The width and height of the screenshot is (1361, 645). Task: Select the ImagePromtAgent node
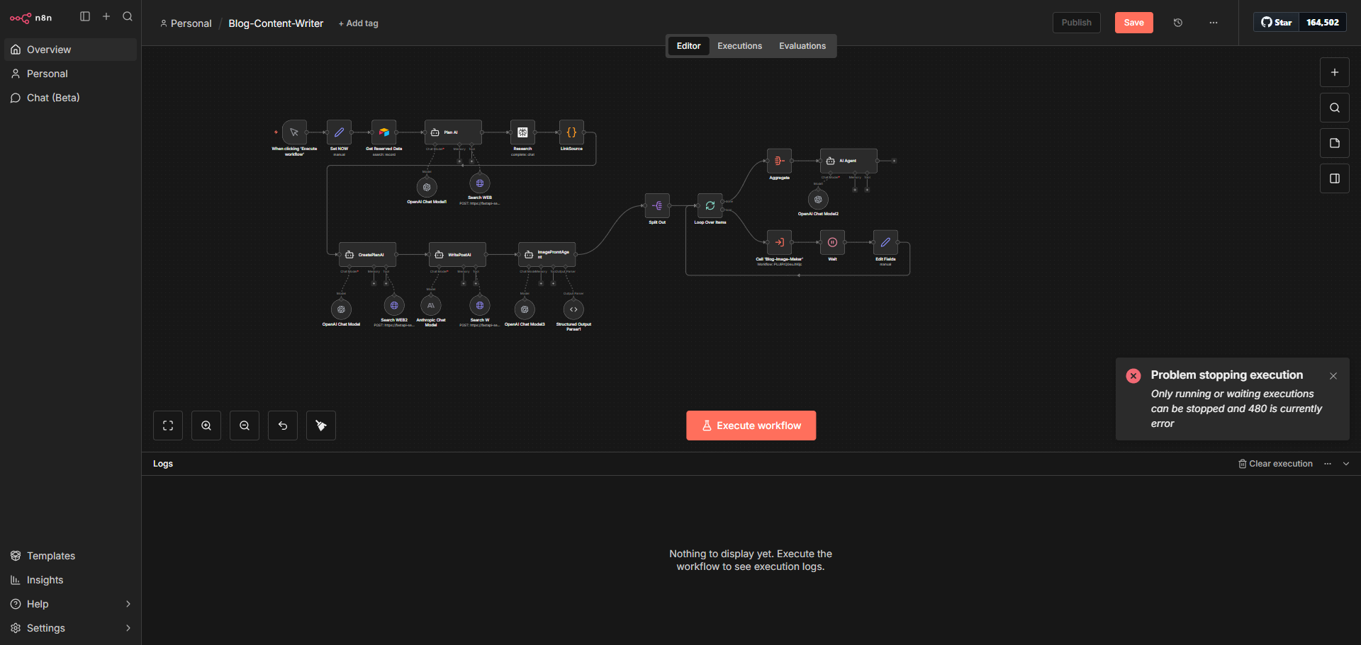coord(547,255)
